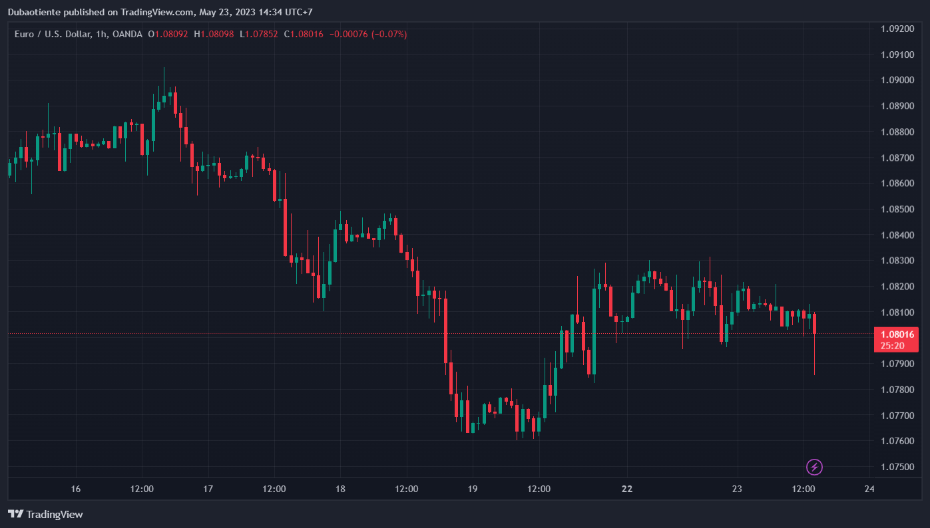The image size is (930, 528).
Task: Click the 1.09200 price axis label
Action: point(896,29)
